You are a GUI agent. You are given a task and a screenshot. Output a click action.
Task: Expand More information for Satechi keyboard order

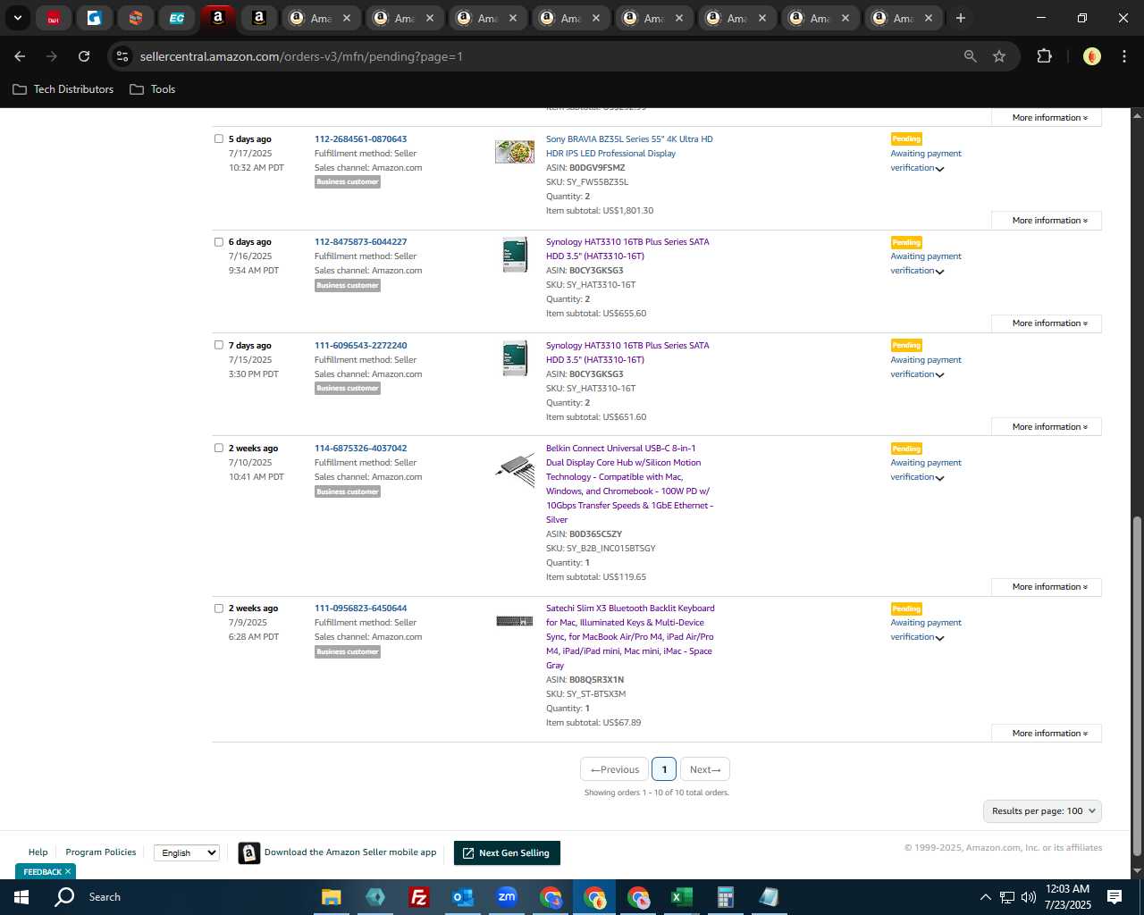1047,733
